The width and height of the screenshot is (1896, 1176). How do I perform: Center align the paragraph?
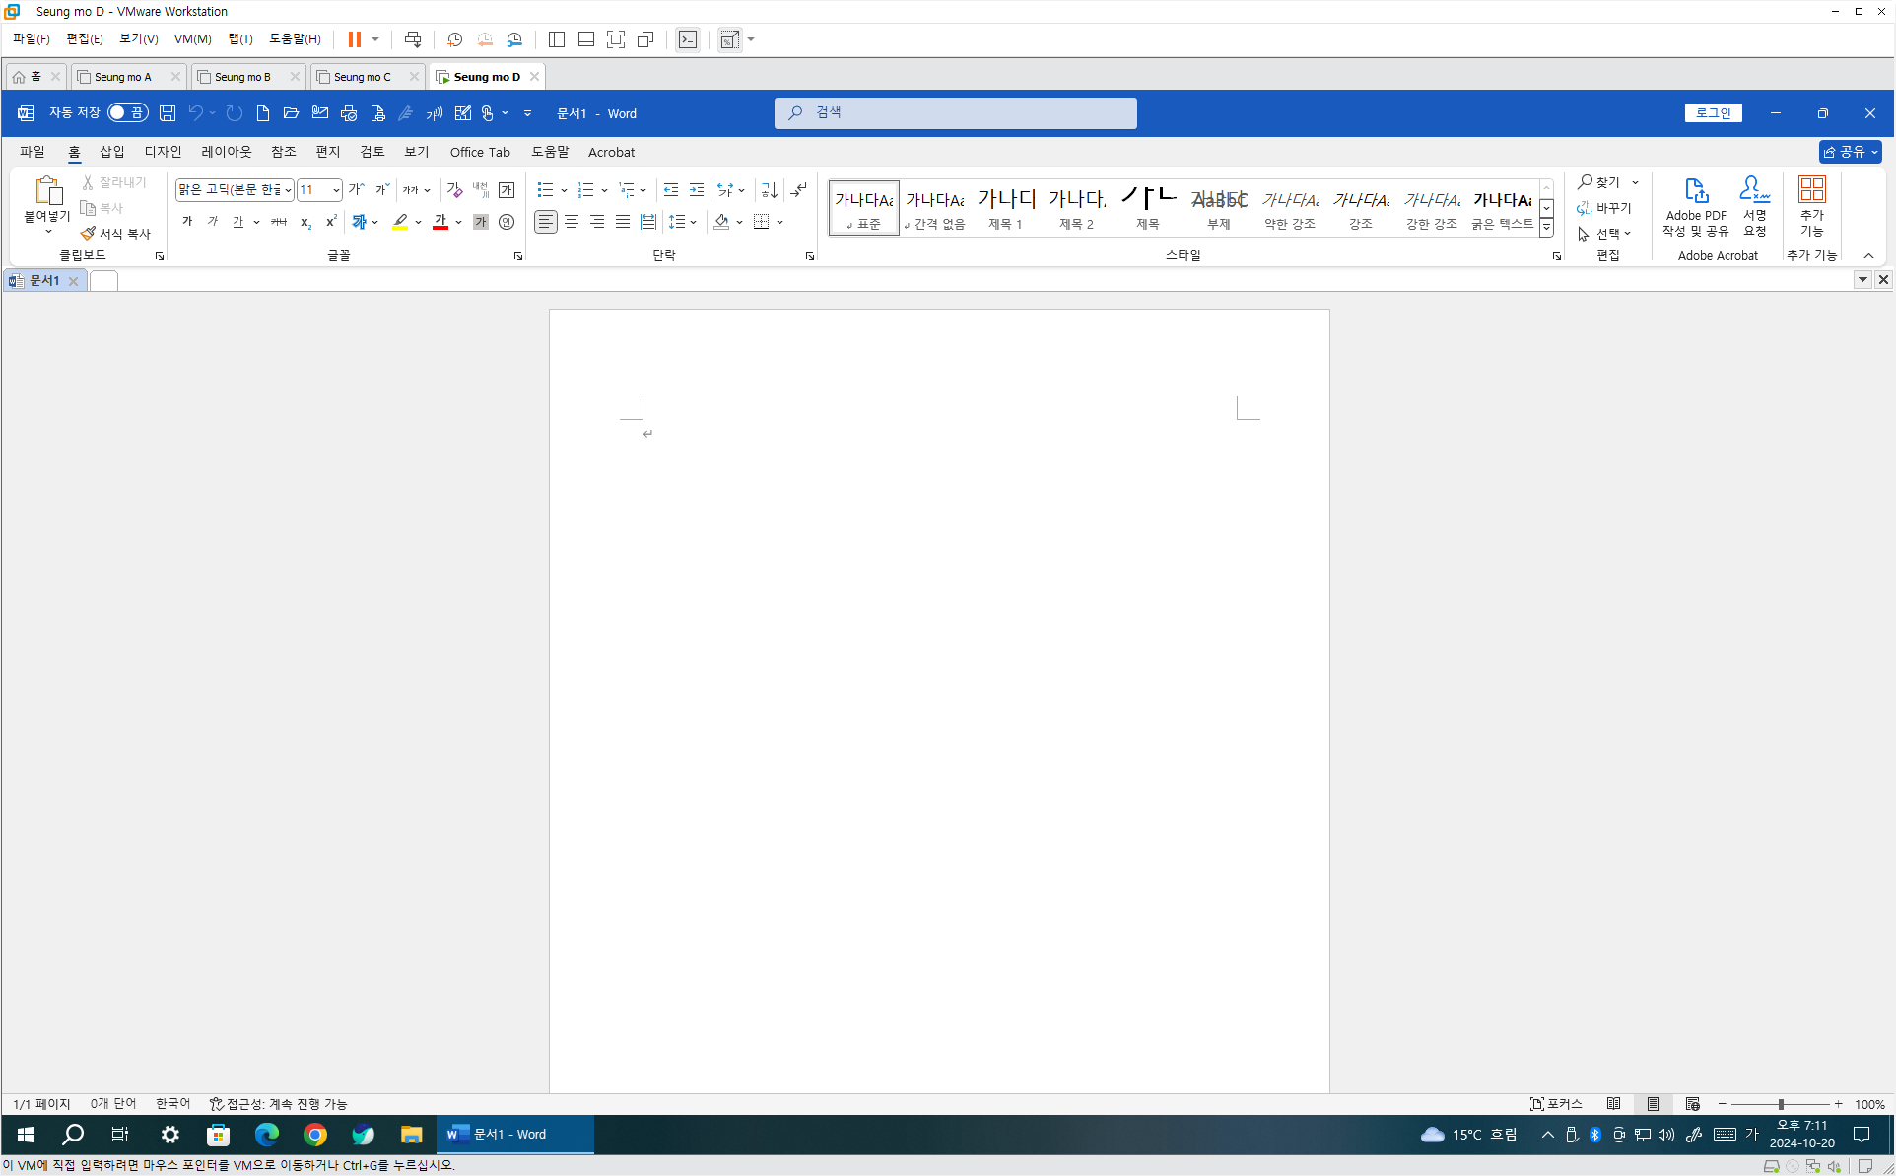click(572, 222)
